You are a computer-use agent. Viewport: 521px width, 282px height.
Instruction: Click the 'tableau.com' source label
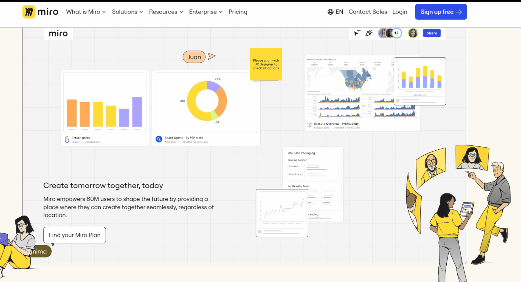coord(321,128)
